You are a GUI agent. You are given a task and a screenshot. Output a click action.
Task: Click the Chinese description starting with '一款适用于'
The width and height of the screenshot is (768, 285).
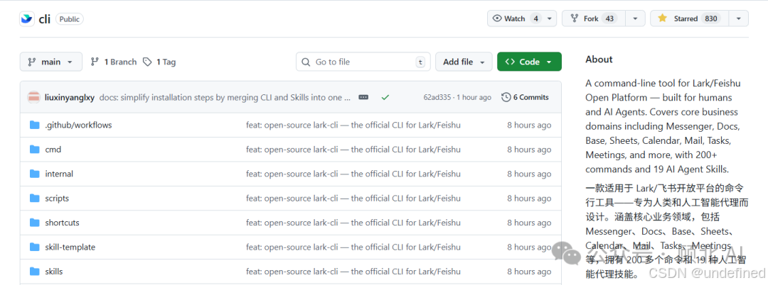pos(666,231)
